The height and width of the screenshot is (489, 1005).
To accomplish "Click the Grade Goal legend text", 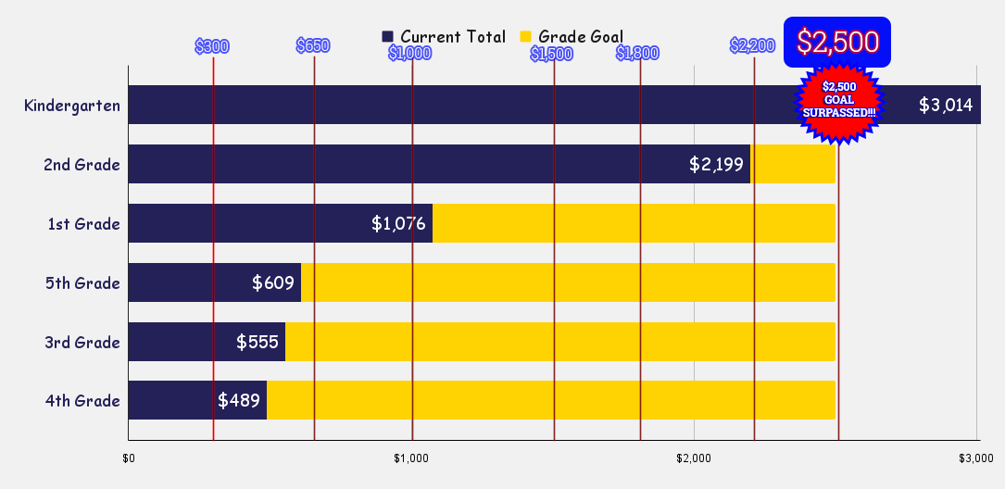I will 581,36.
